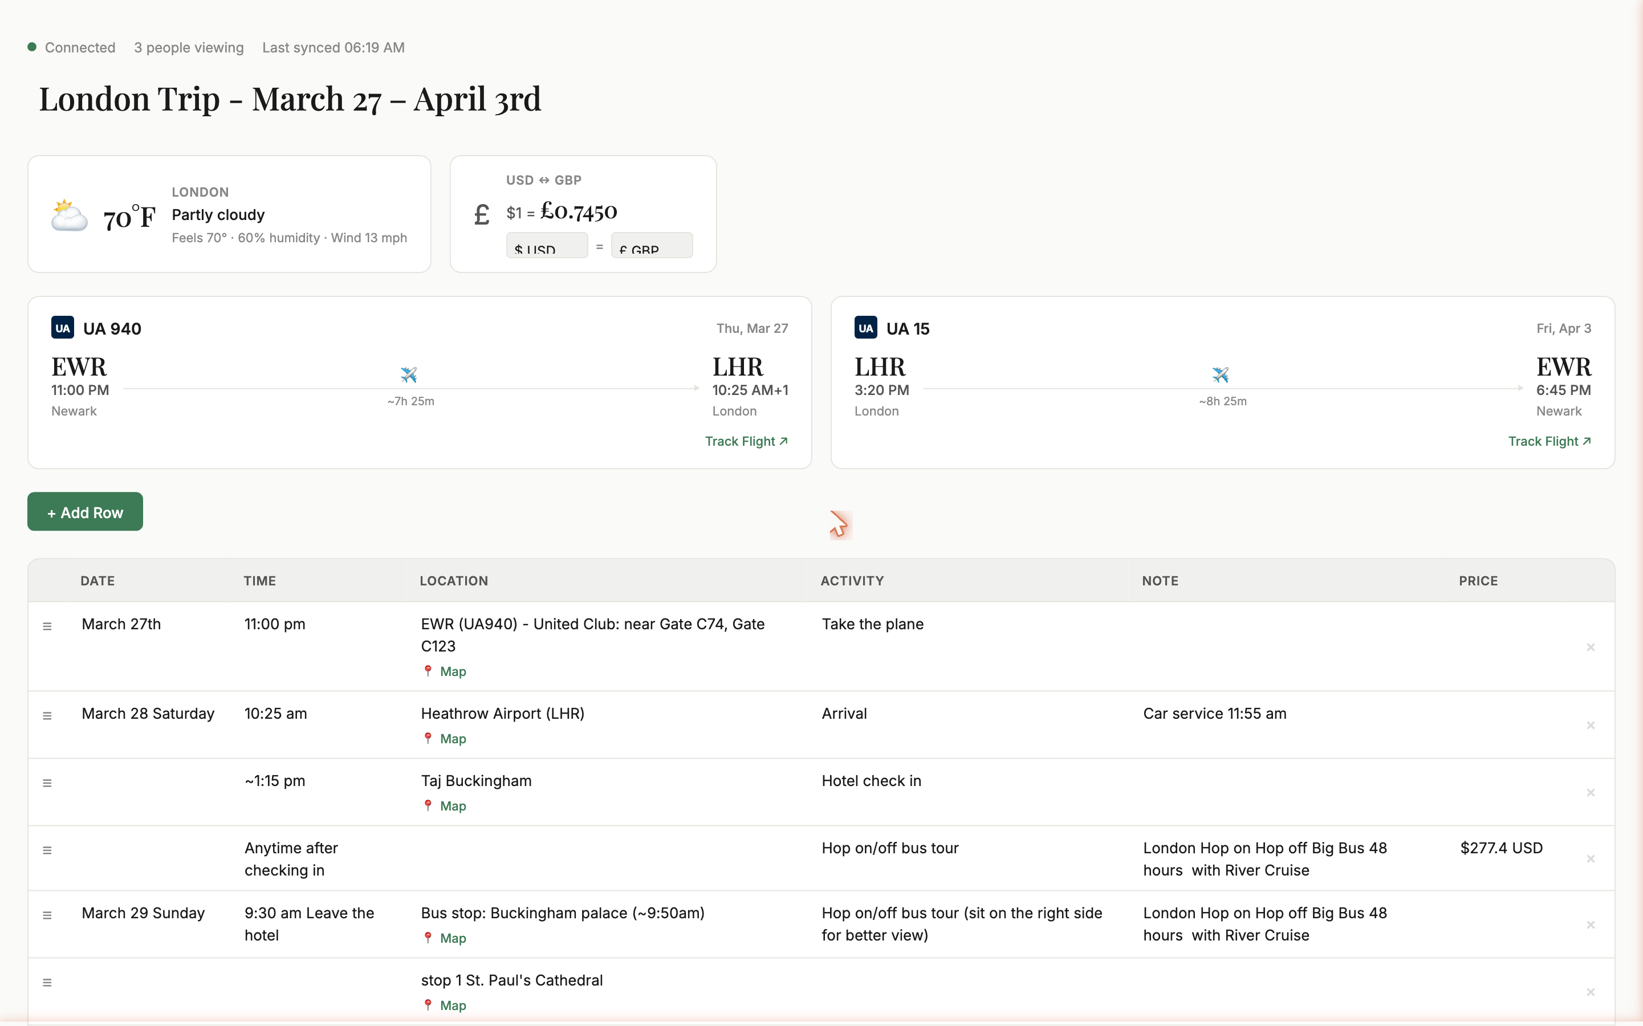Screen dimensions: 1643x1026
Task: Grab drag handle of March 28 Saturday row
Action: coord(47,715)
